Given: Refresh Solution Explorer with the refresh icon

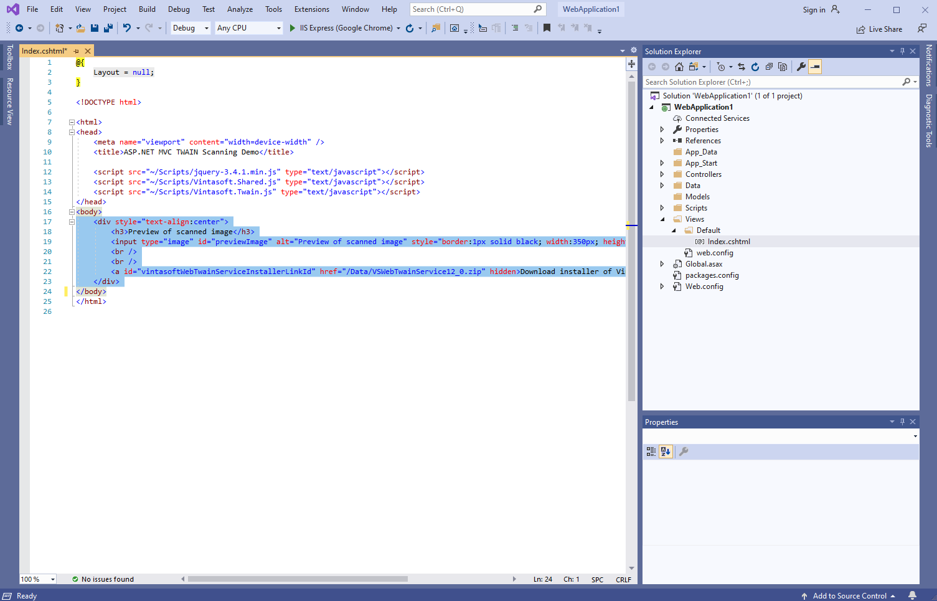Looking at the screenshot, I should click(755, 67).
